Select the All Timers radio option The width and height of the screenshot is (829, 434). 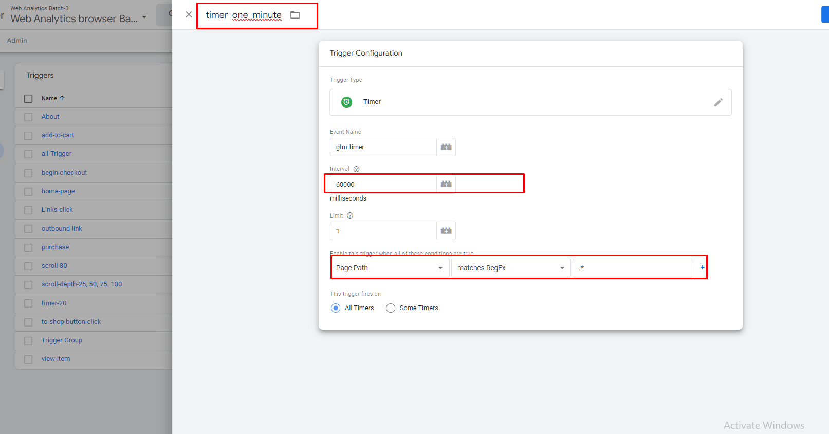tap(336, 308)
